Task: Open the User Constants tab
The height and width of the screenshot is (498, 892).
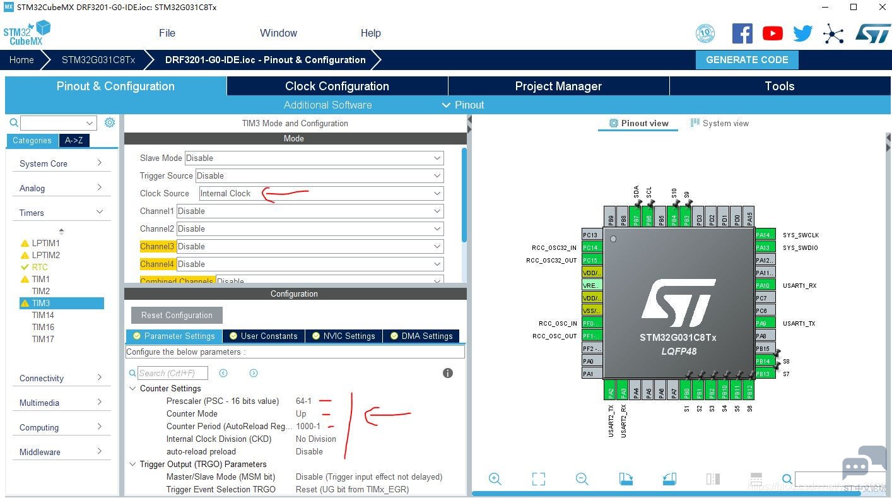Action: pos(263,336)
